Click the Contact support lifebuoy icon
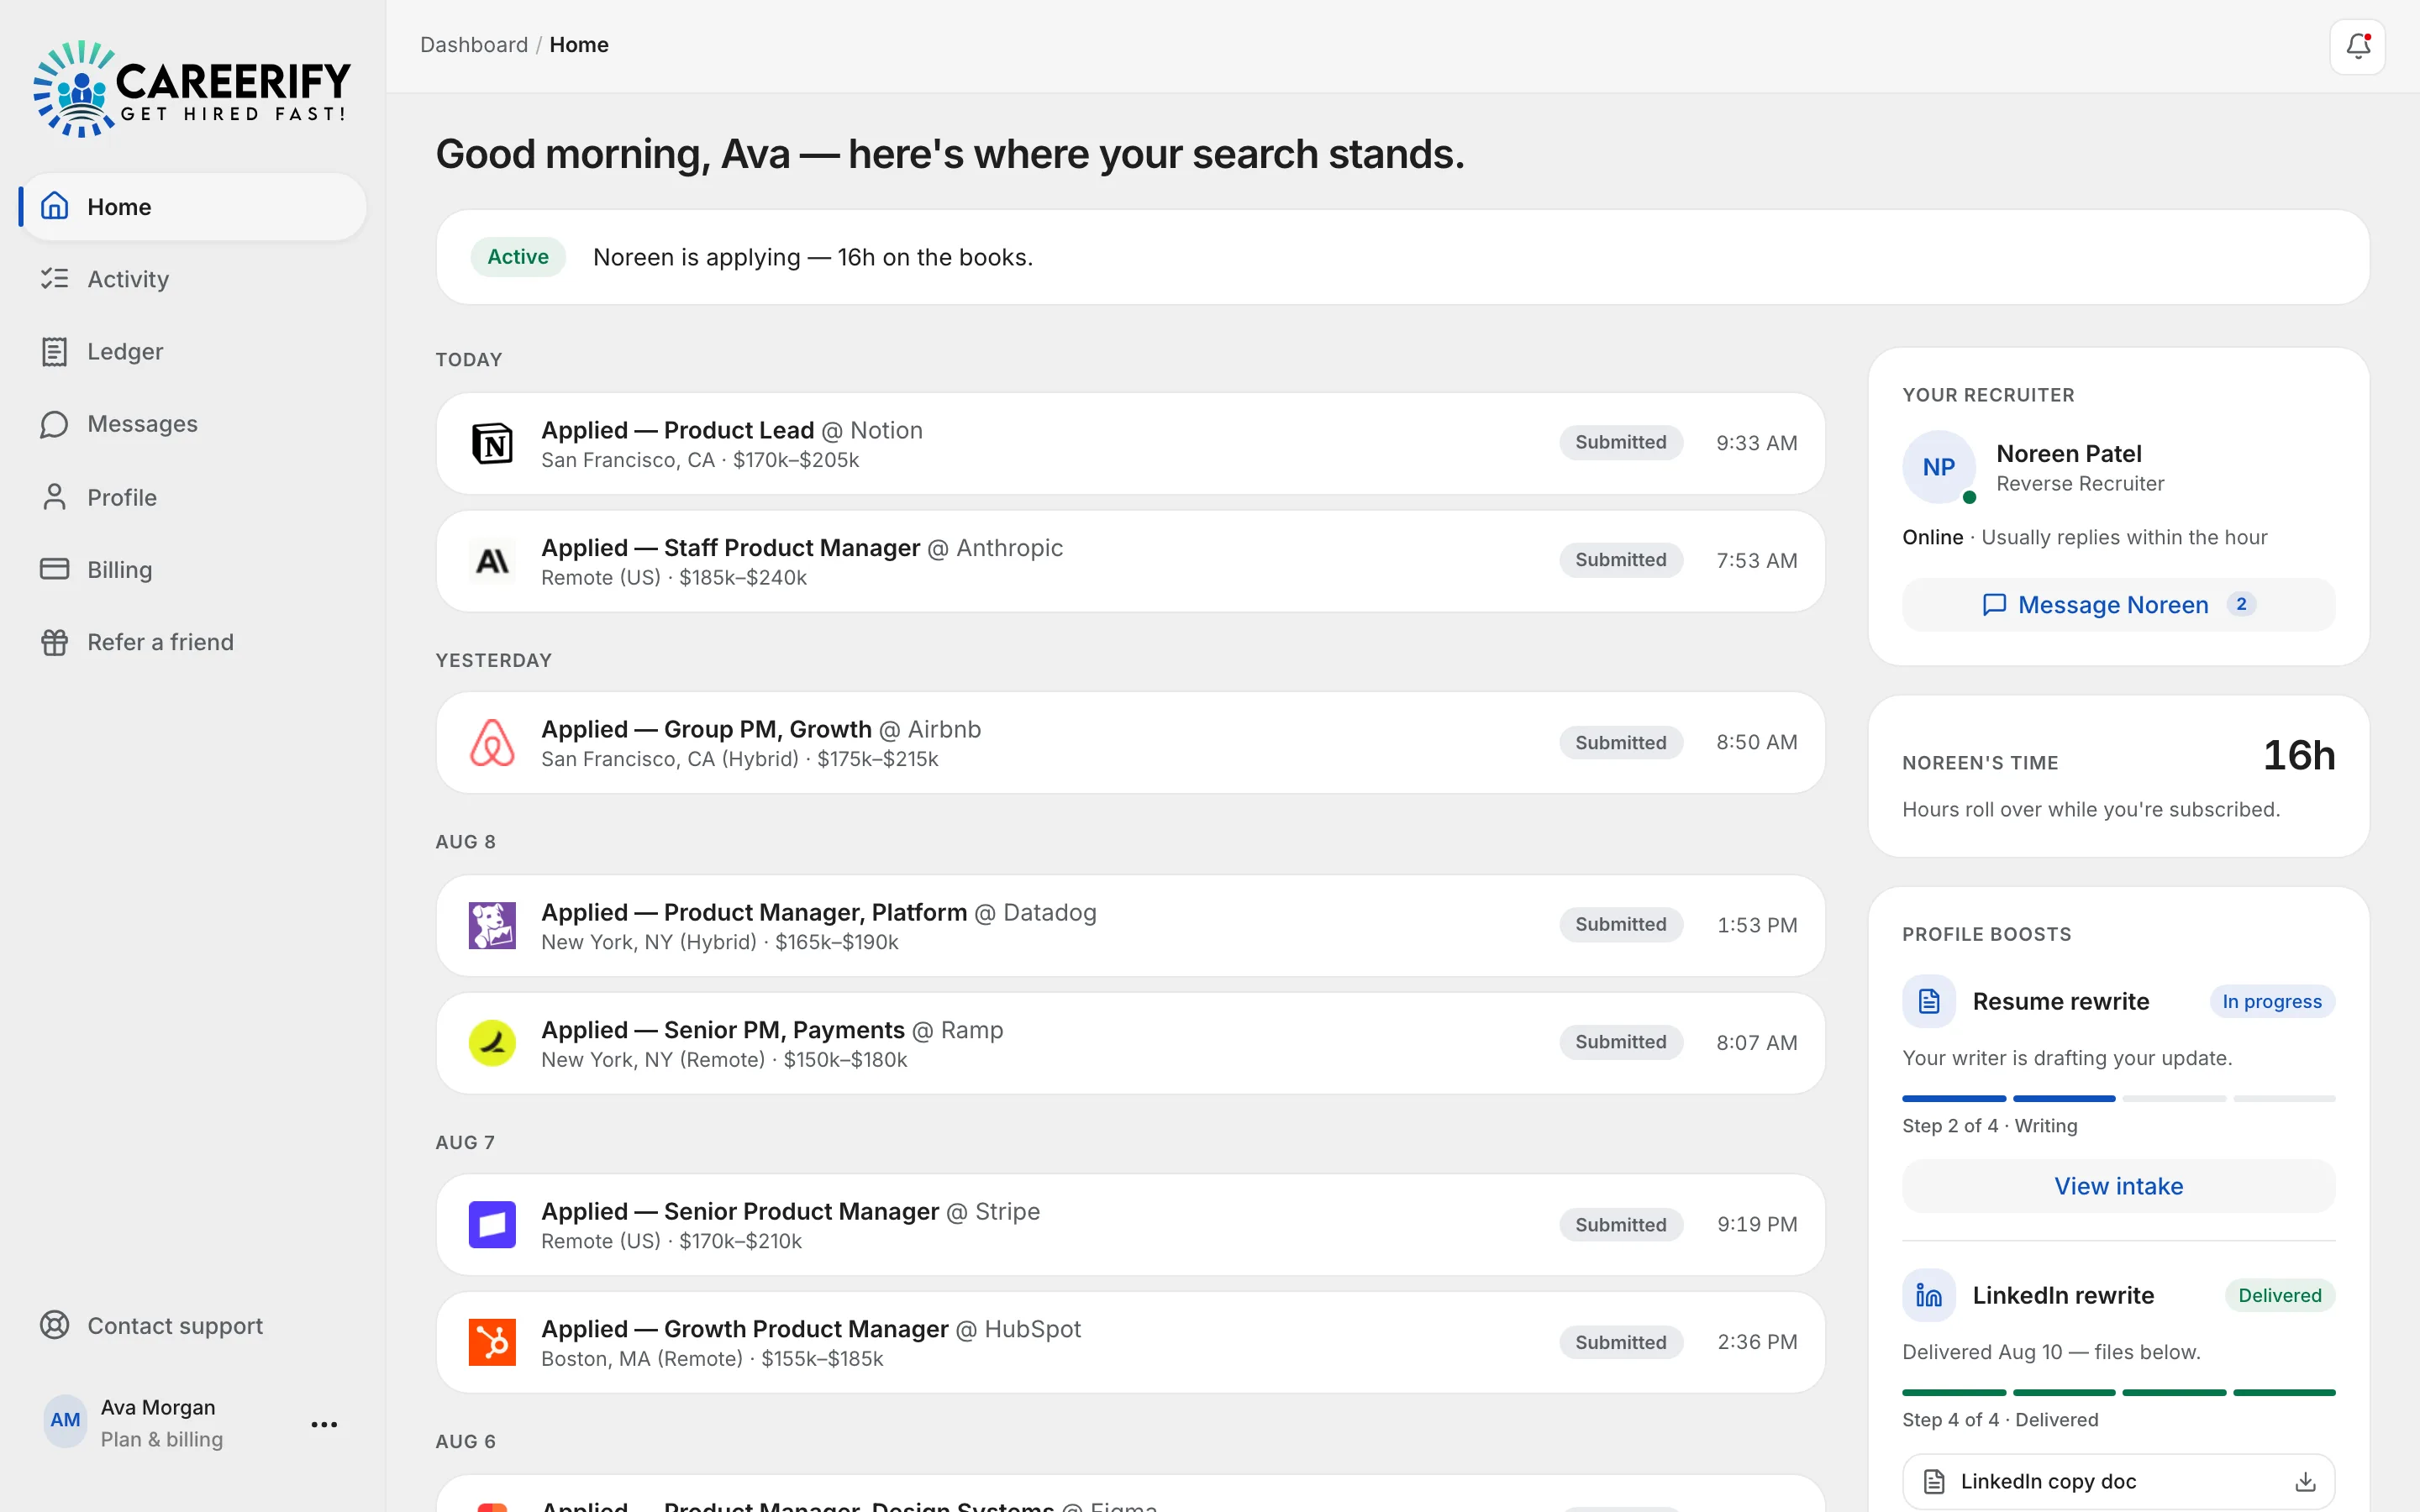 pyautogui.click(x=54, y=1325)
